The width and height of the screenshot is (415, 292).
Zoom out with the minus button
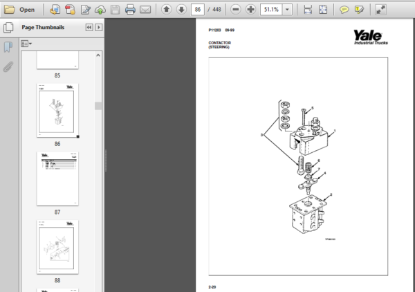pos(236,10)
